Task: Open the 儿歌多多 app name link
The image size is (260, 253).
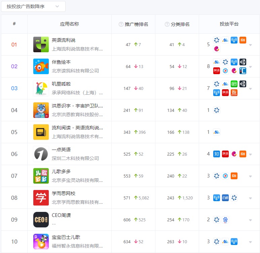Action: coord(61,171)
